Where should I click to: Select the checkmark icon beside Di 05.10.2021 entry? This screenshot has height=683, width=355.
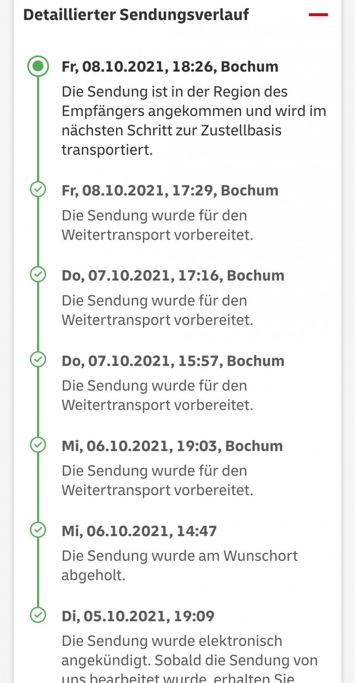38,615
